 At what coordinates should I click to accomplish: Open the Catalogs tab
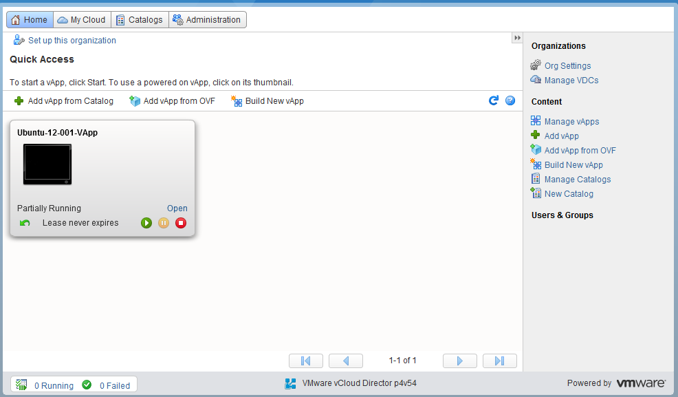[140, 20]
